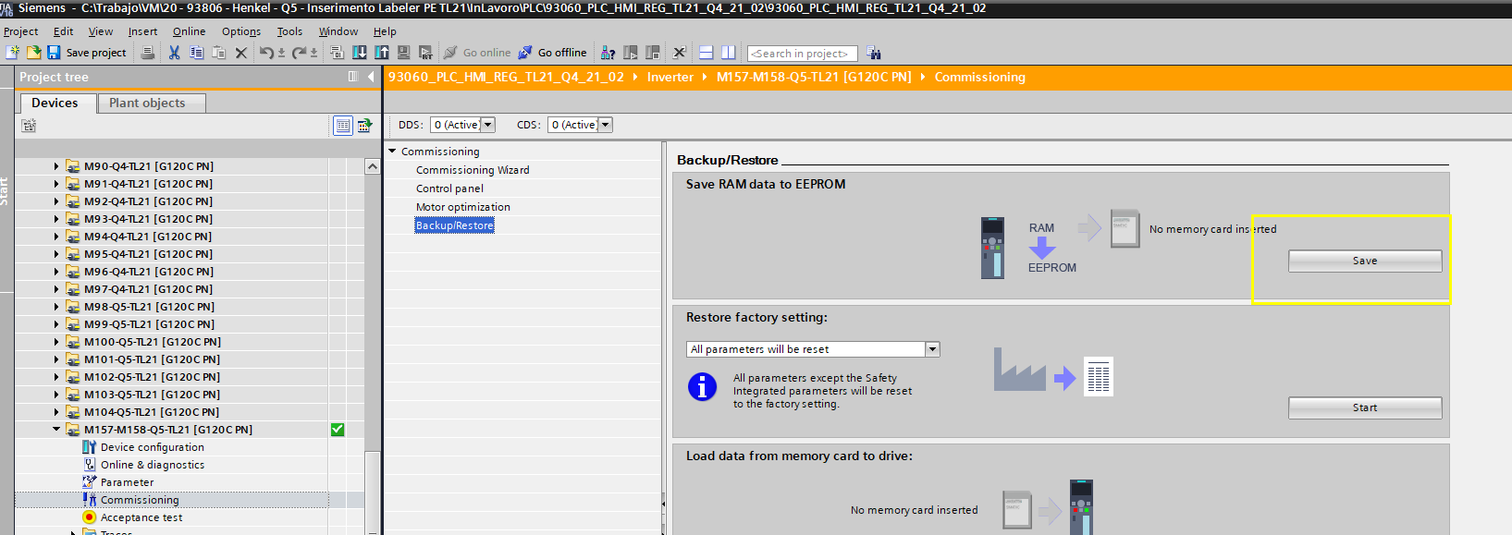Click the binoculars search icon
Image resolution: width=1512 pixels, height=535 pixels.
(874, 53)
